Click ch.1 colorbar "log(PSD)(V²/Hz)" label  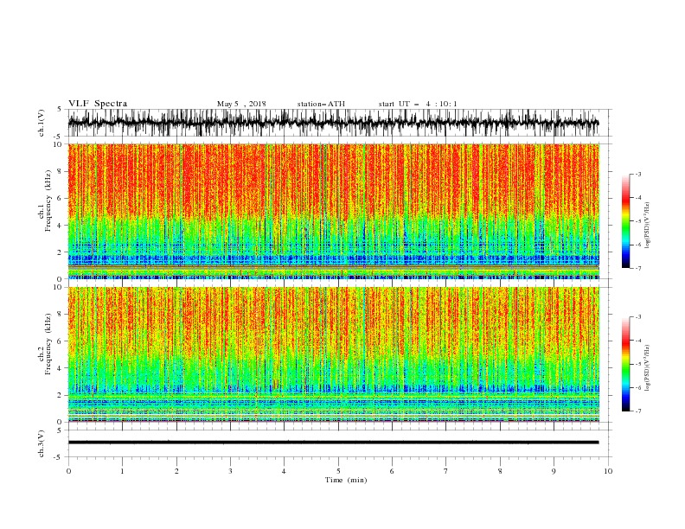648,225
